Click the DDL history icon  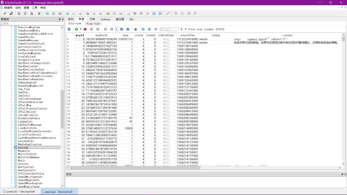tap(135, 13)
